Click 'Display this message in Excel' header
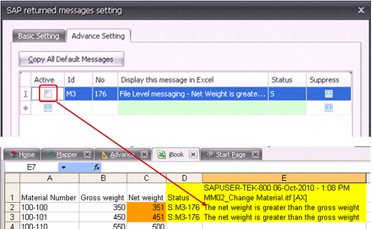 pos(193,80)
